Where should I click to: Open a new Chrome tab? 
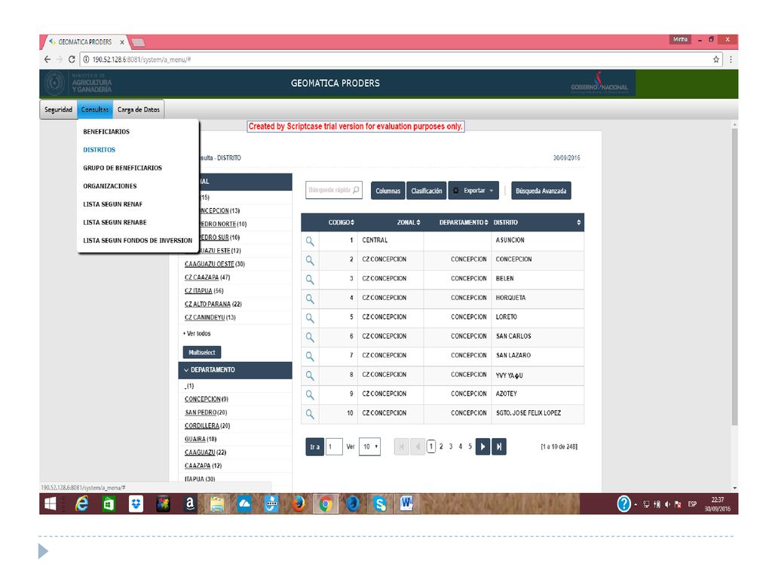pos(139,42)
